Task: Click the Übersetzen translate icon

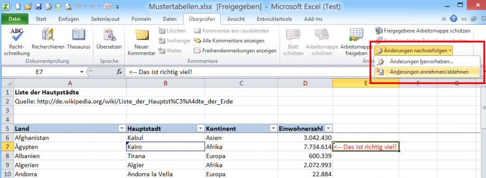Action: (x=109, y=39)
